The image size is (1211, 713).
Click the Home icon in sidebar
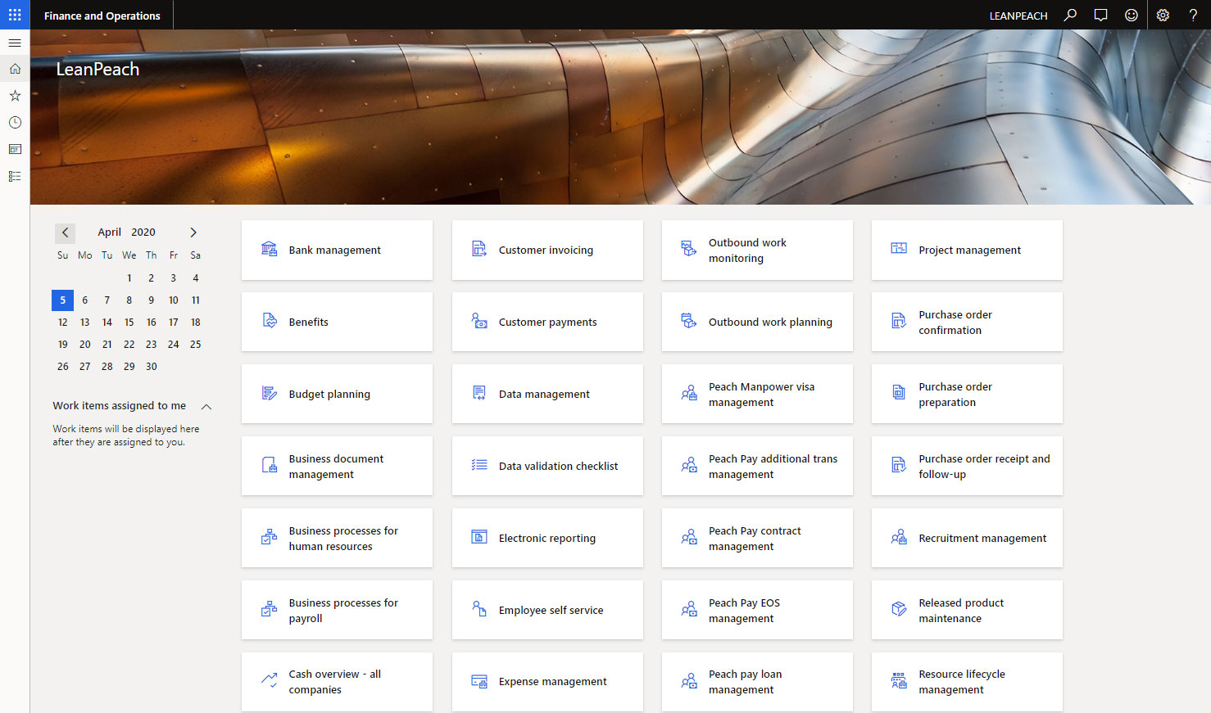point(15,70)
